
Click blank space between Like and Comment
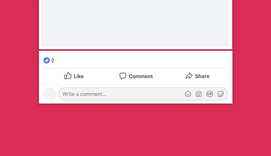(x=101, y=76)
